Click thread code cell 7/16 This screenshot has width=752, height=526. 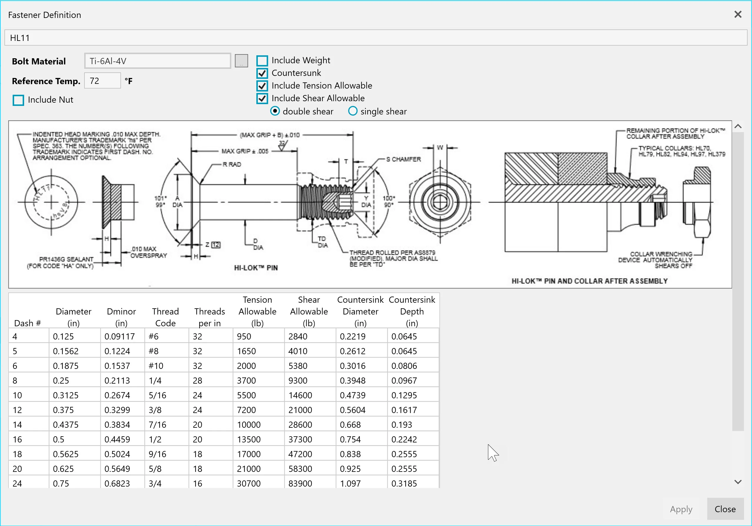(x=167, y=424)
